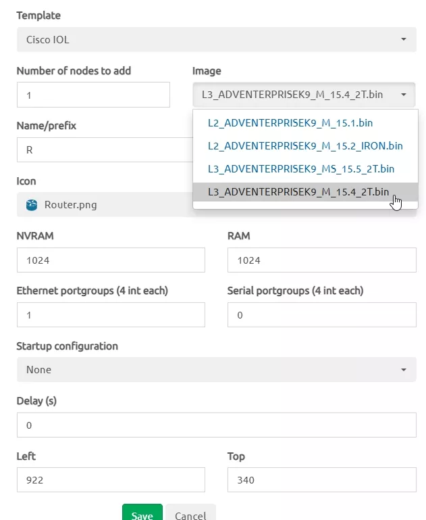Pick L3_ADVENTERPRISEK9_MS_15.5_2T.bin from list
Image resolution: width=426 pixels, height=520 pixels.
pyautogui.click(x=301, y=169)
